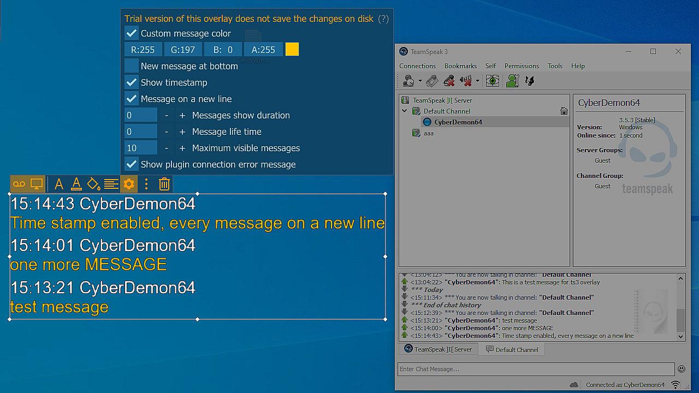Uncheck Show timestamp
699x393 pixels.
[x=132, y=82]
